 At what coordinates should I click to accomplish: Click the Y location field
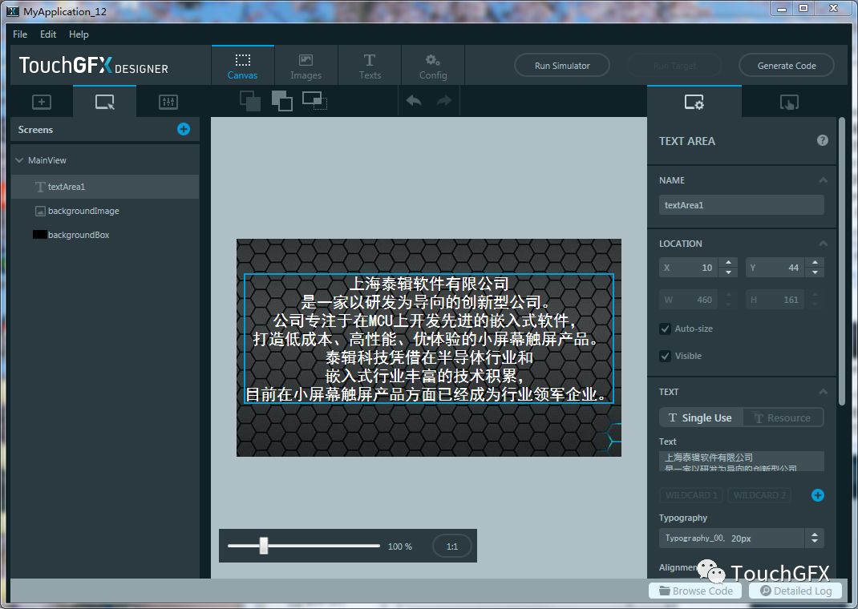pos(775,268)
